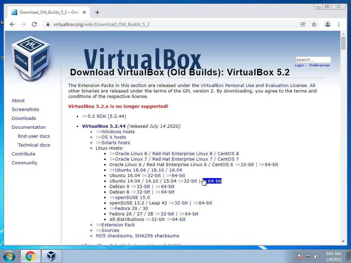Click Fedora 26/27/28 64-bit link
Viewport: 351px width, 263px height.
click(x=189, y=214)
